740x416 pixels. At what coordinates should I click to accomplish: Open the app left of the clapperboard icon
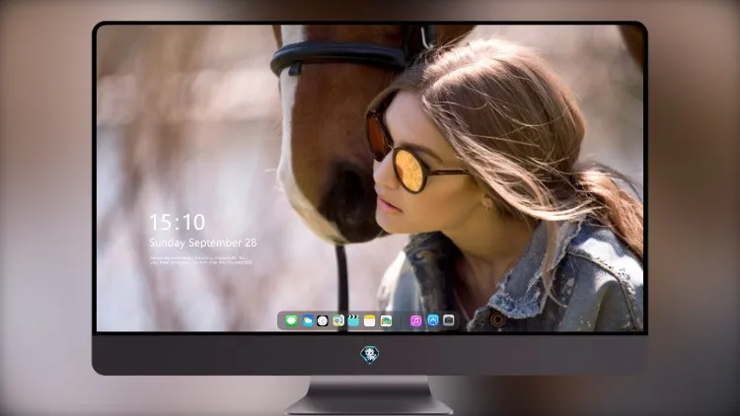[x=337, y=320]
